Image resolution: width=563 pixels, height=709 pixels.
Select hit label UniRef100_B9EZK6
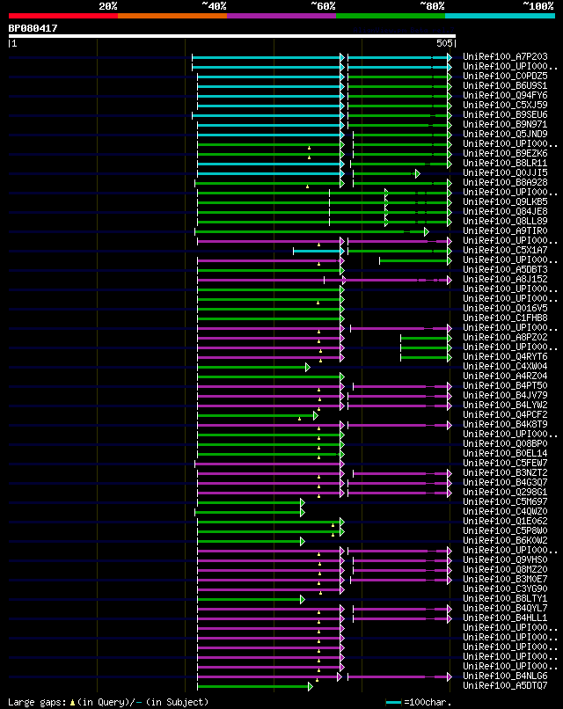pyautogui.click(x=505, y=153)
